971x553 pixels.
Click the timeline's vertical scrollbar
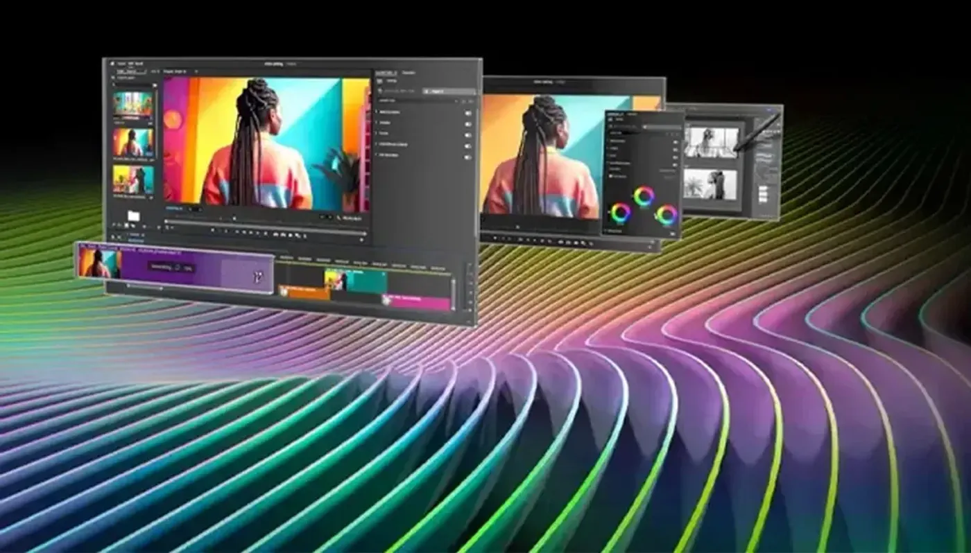tap(454, 295)
